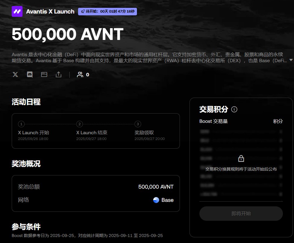Select step 3 circle in schedule
The height and width of the screenshot is (243, 294).
[x=138, y=124]
